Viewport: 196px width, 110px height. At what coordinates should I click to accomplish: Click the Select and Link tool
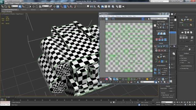click(x=2, y=6)
